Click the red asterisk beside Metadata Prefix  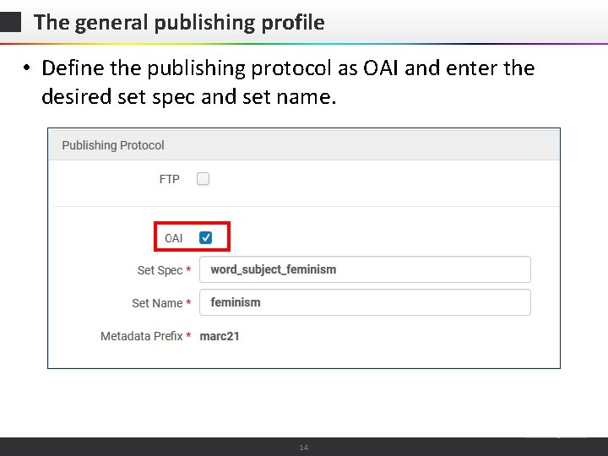point(188,334)
